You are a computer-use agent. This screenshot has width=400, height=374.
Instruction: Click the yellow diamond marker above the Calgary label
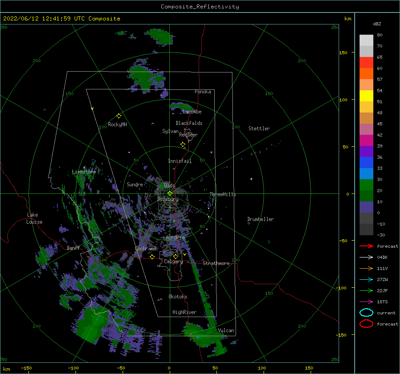point(176,256)
